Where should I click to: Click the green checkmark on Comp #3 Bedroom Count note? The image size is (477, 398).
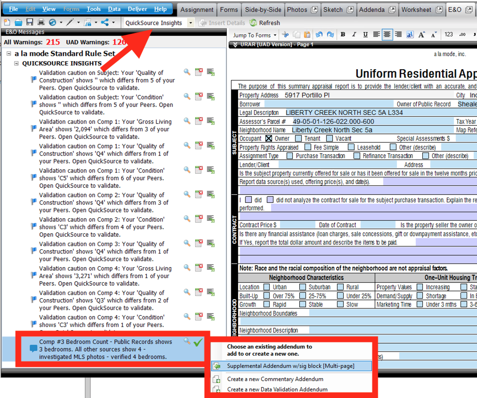[x=198, y=342]
